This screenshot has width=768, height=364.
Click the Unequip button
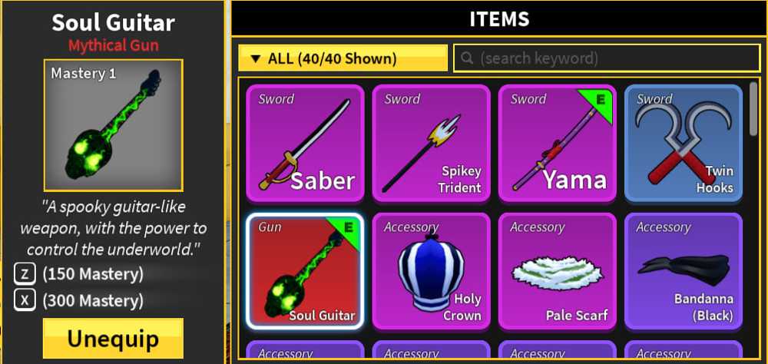113,338
